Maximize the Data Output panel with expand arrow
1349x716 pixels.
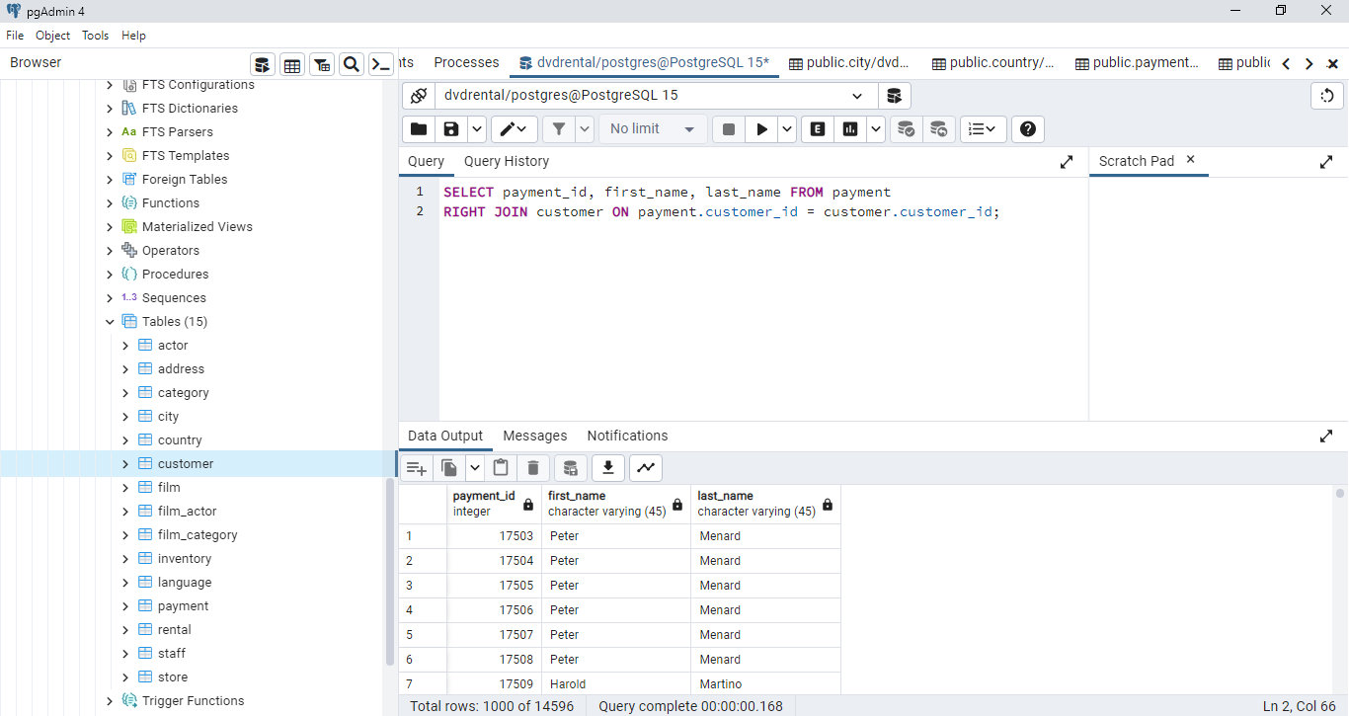pos(1326,436)
